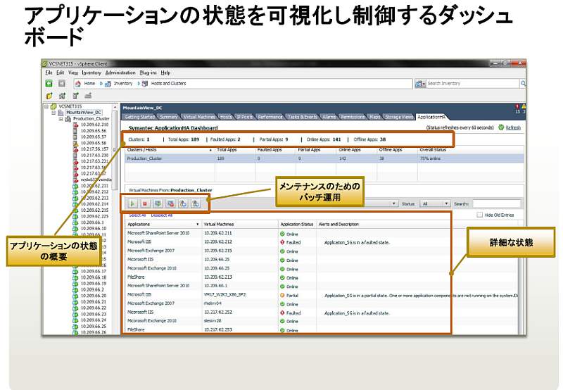
Task: Select 10.209.66.20 in inventory tree
Action: click(94, 296)
